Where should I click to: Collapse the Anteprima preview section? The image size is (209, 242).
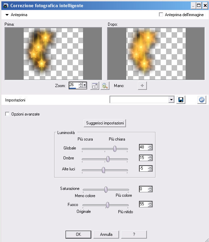[x=7, y=15]
